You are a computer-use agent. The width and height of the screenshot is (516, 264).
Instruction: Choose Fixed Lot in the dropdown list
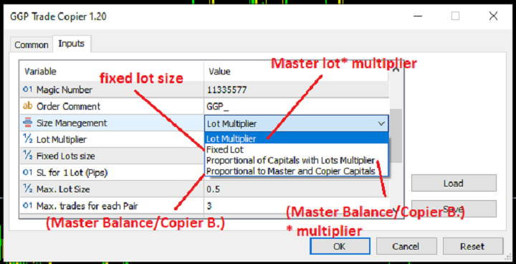click(297, 150)
